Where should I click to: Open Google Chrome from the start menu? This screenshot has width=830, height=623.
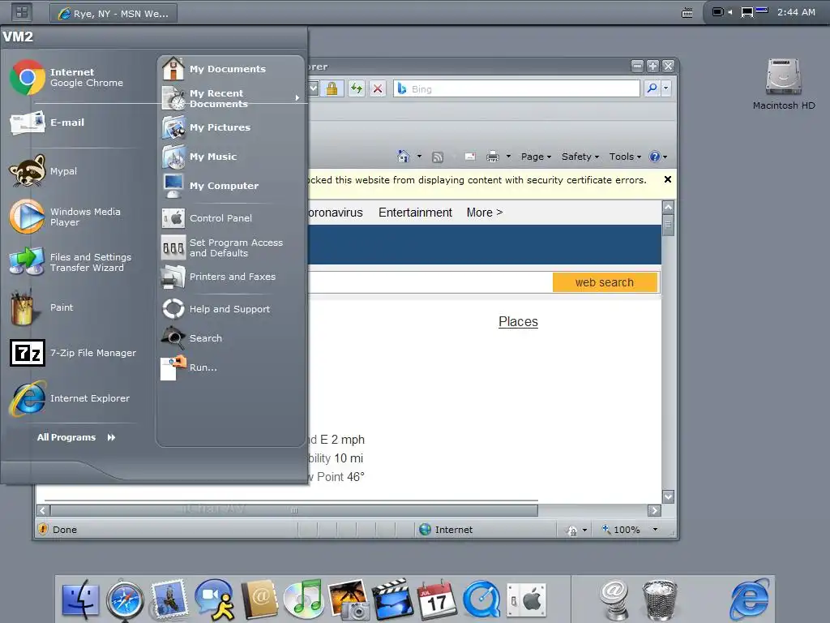(x=74, y=77)
